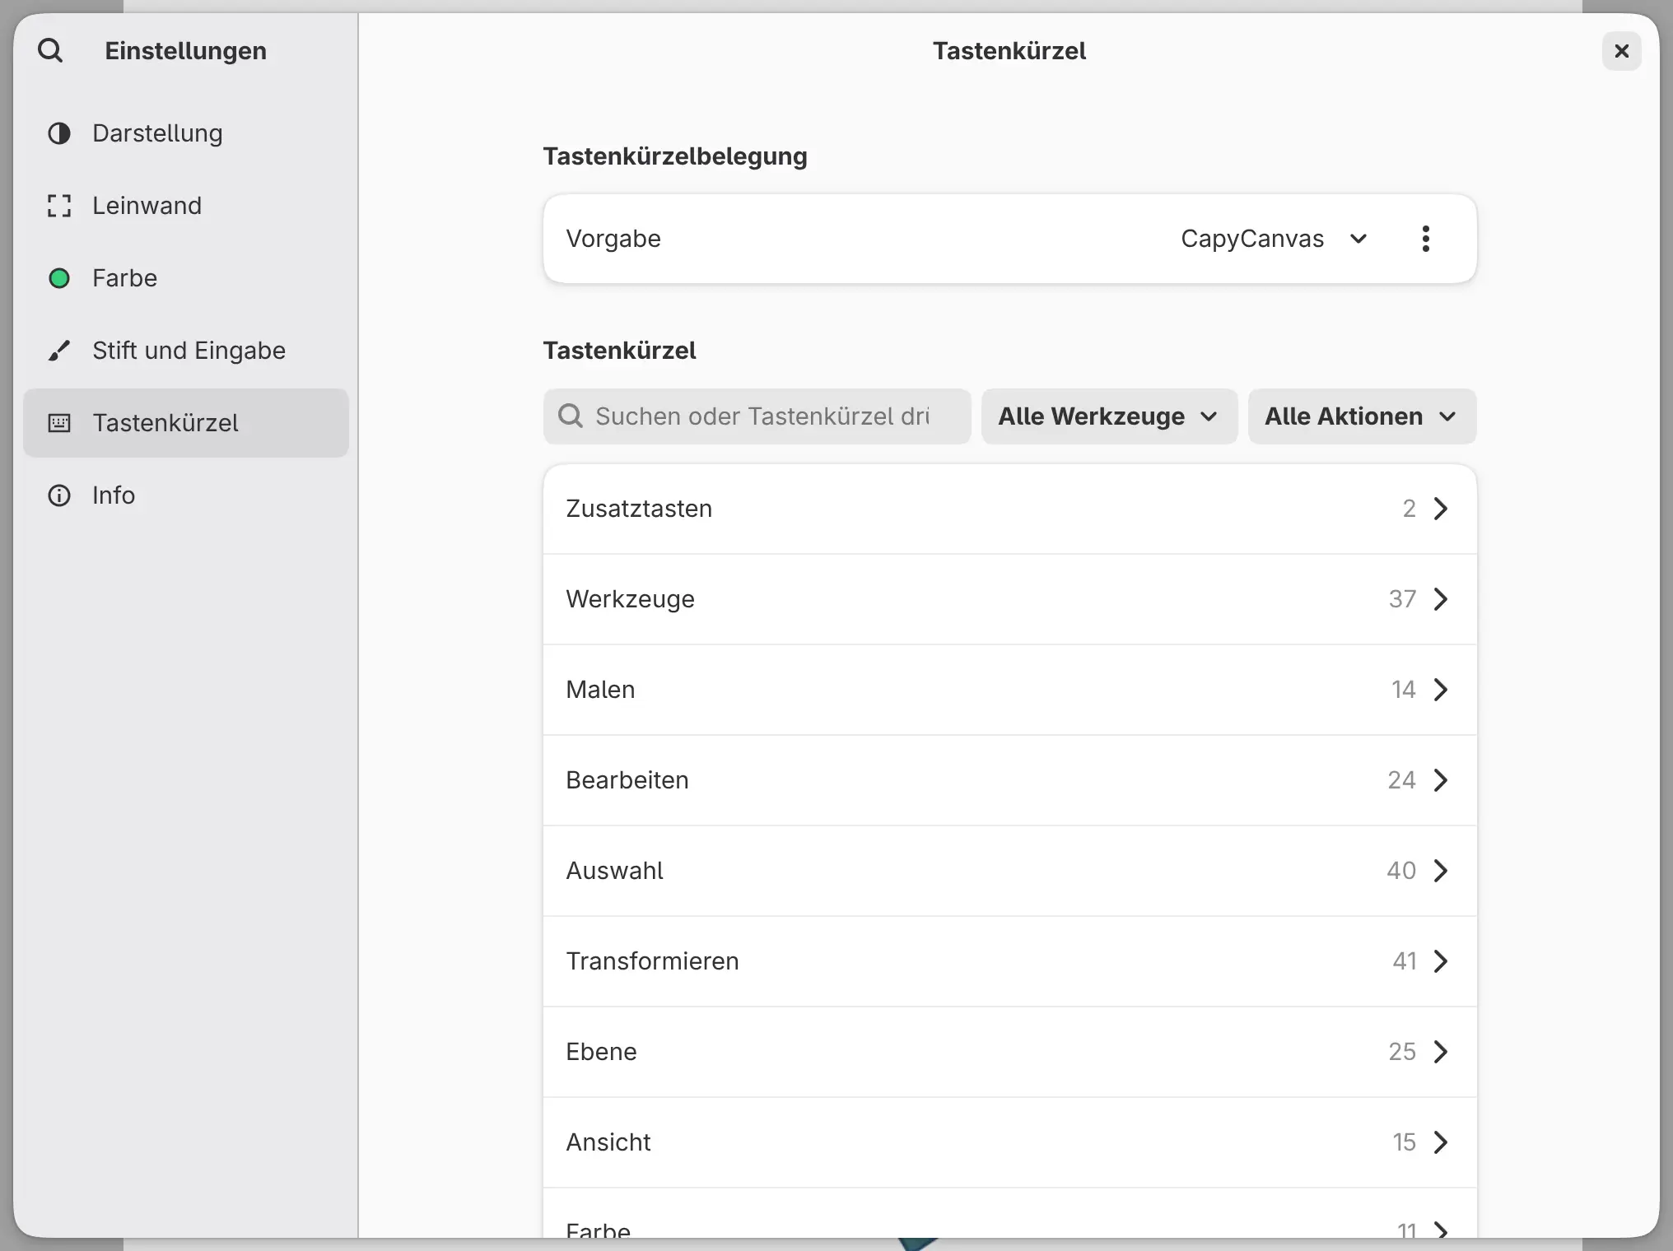Click the Tastenkürzel keyboard icon
The image size is (1673, 1251).
pos(59,423)
